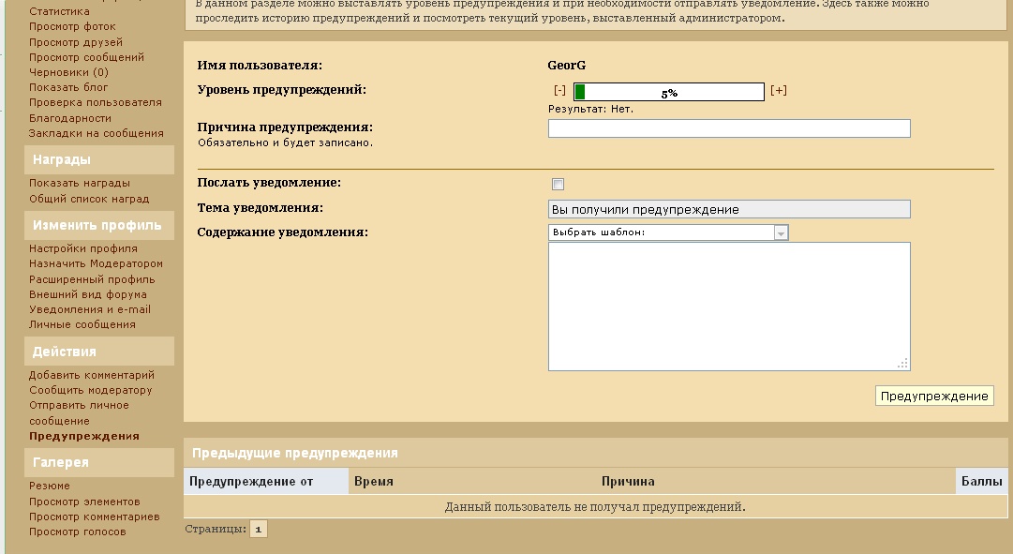The image size is (1013, 554).
Task: Open Отправить личное сообщение link
Action: click(79, 413)
